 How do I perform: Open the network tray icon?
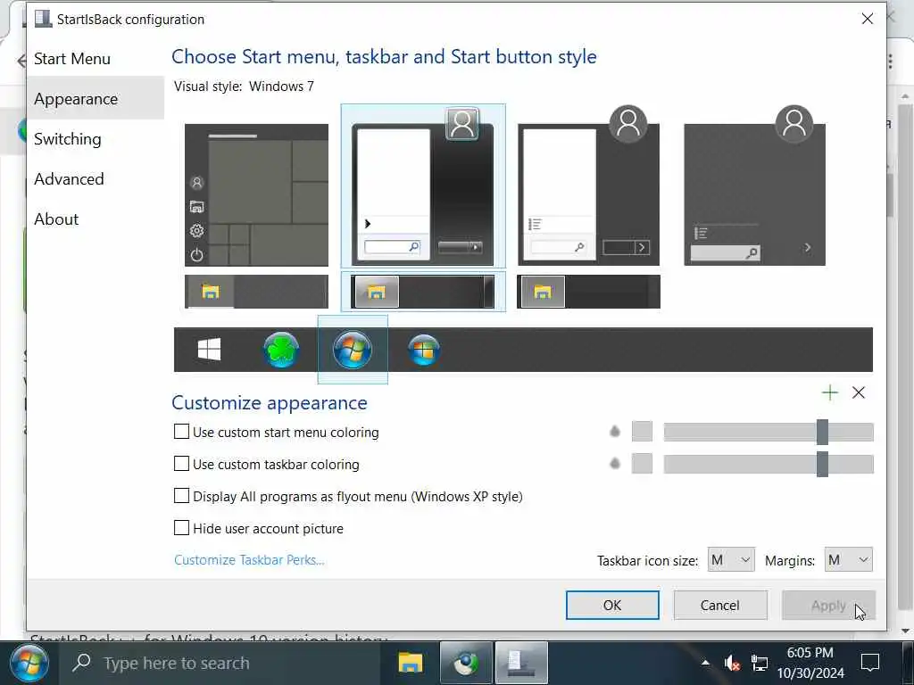(x=759, y=663)
